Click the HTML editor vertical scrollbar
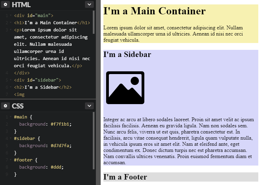 click(94, 23)
